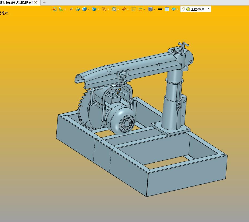Click the yellow circle layer color indicator
Image resolution: width=249 pixels, height=222 pixels.
188,9
